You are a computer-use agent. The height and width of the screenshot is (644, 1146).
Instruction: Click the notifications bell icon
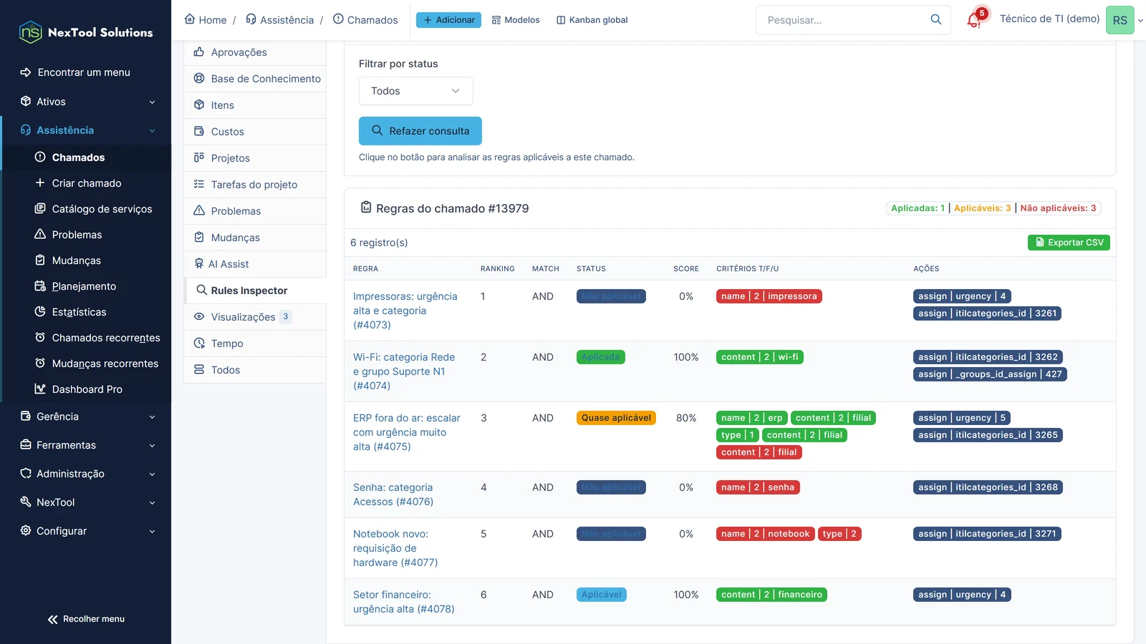pos(973,20)
